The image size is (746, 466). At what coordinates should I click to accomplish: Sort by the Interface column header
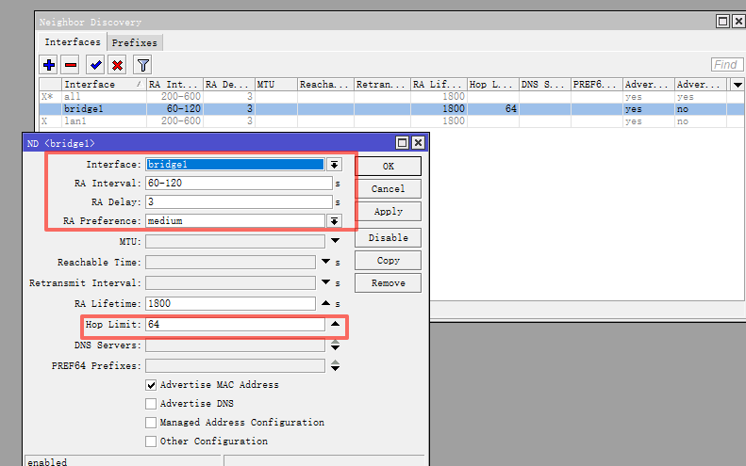click(104, 85)
